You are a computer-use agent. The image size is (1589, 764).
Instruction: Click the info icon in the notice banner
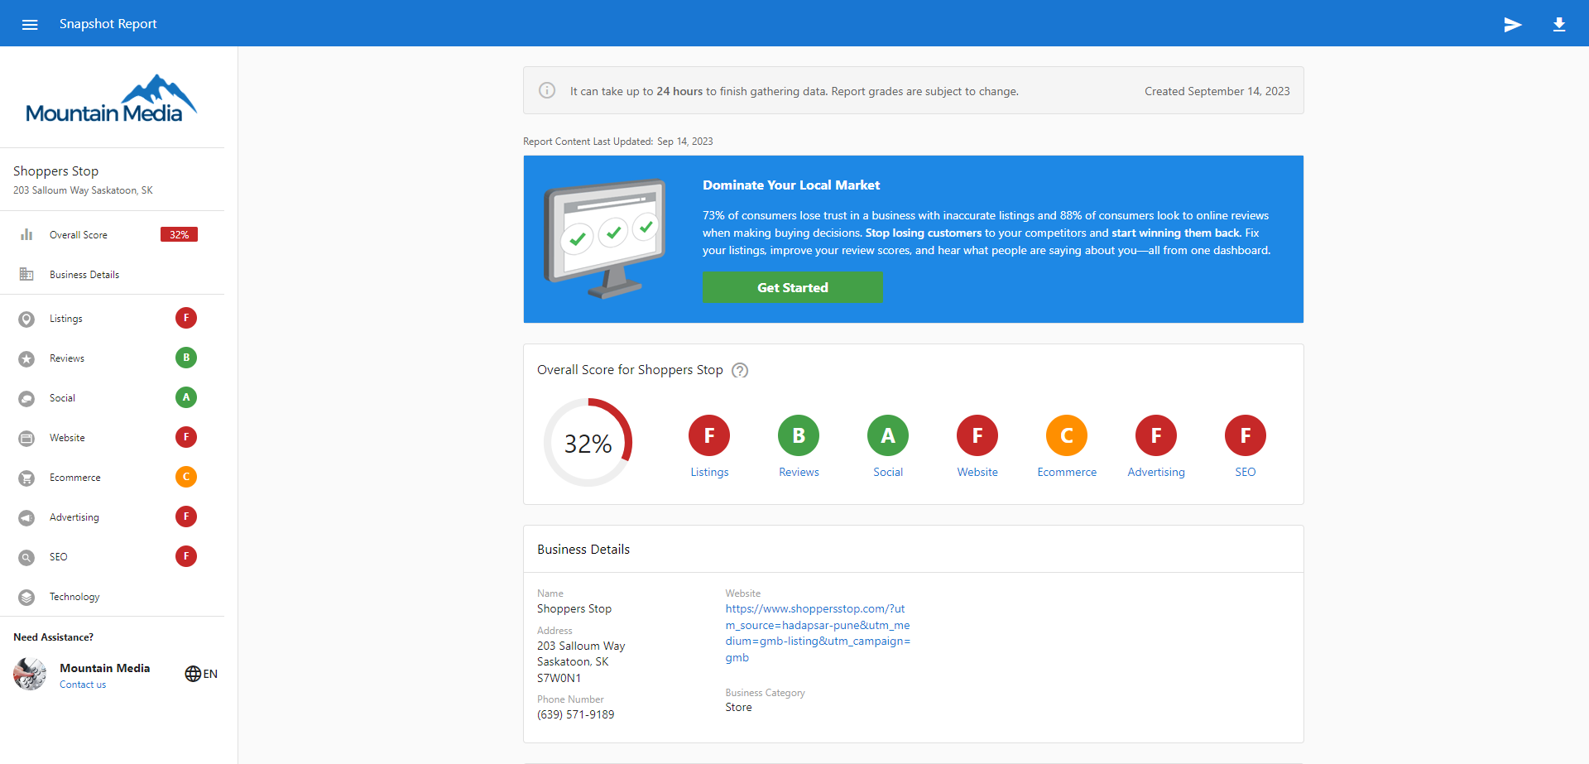click(x=547, y=90)
